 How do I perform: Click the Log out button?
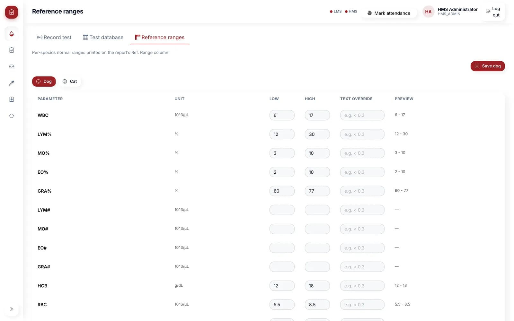coord(493,12)
